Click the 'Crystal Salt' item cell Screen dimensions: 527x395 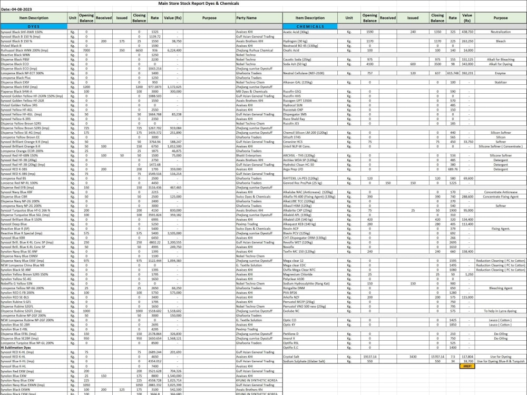point(310,357)
